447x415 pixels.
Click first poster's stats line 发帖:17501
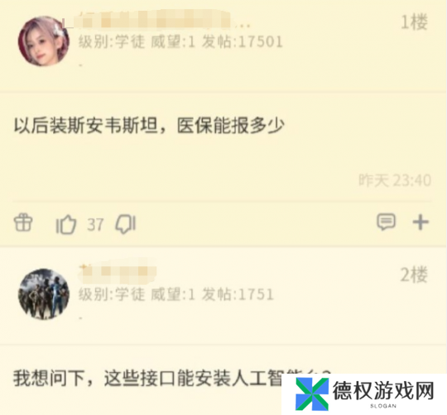(x=243, y=42)
